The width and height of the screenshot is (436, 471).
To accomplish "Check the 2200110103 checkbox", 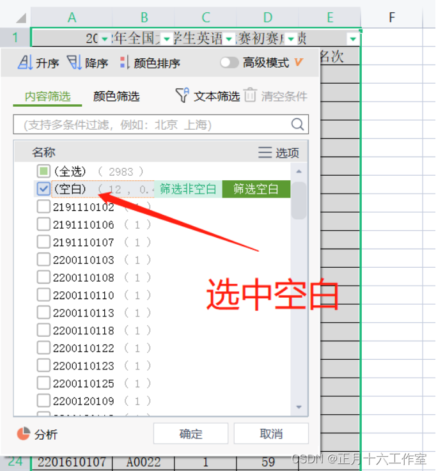I will coord(43,259).
